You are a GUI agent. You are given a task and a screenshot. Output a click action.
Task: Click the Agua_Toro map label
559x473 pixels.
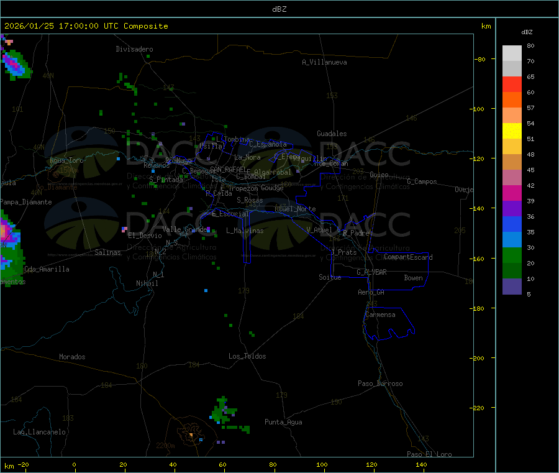(66, 160)
